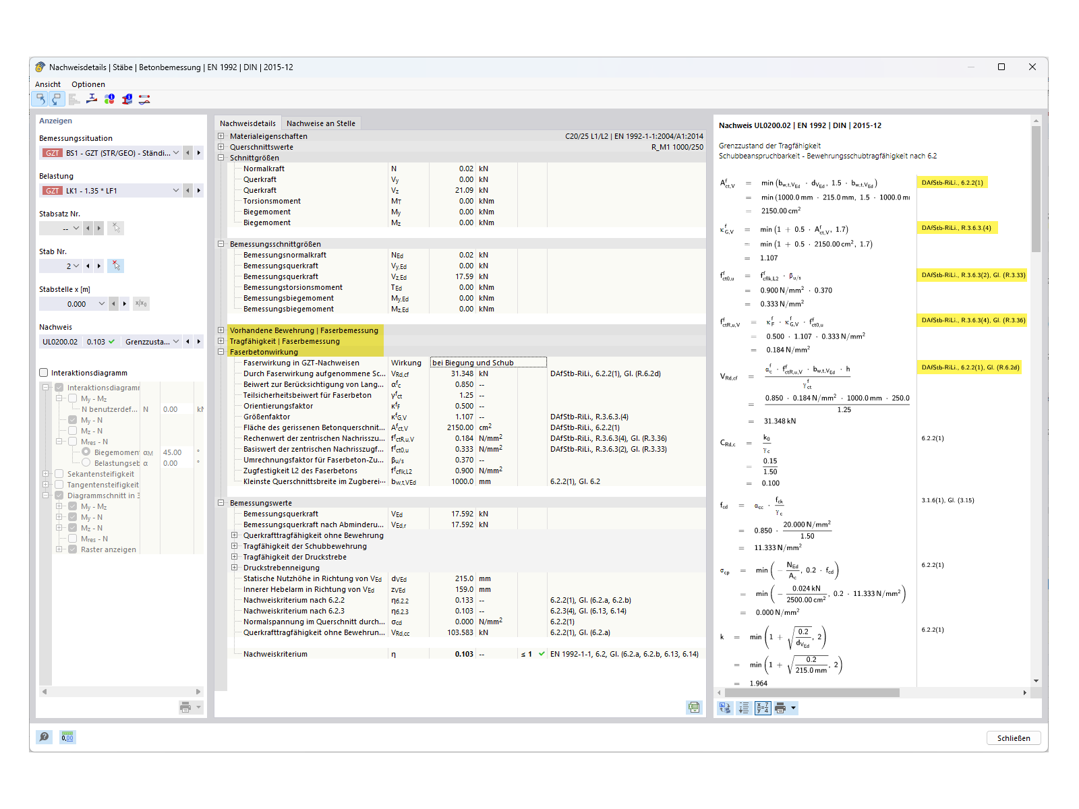Click the material information icon
1079x809 pixels.
click(109, 99)
